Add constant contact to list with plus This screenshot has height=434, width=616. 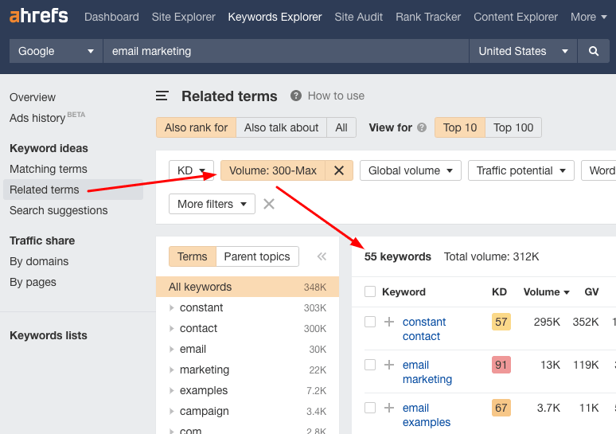pyautogui.click(x=389, y=322)
